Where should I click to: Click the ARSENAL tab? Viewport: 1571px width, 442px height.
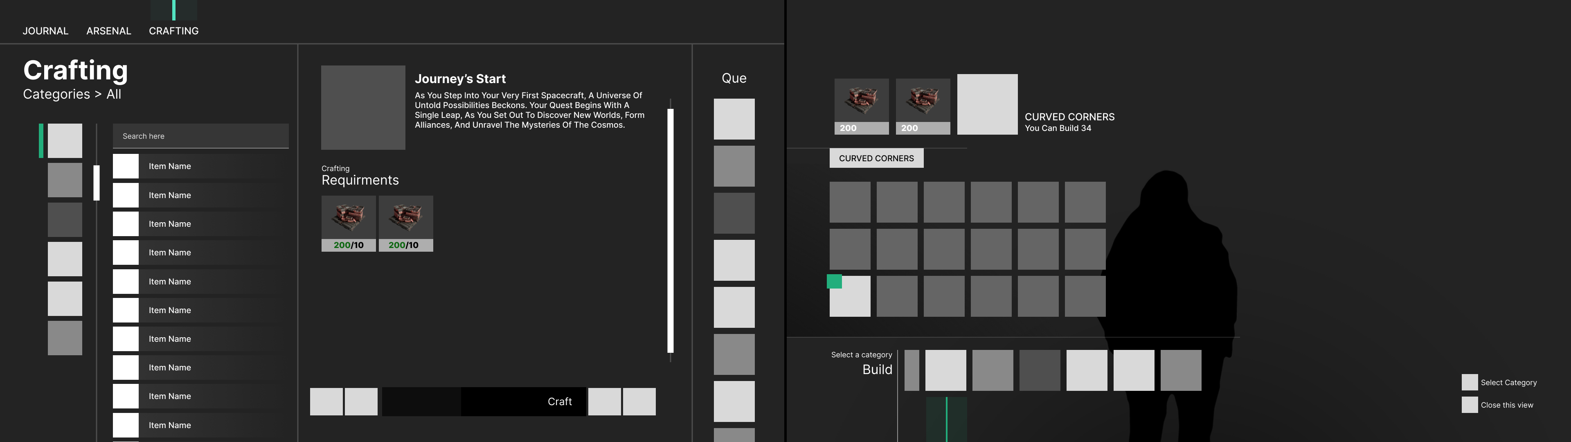click(x=108, y=30)
